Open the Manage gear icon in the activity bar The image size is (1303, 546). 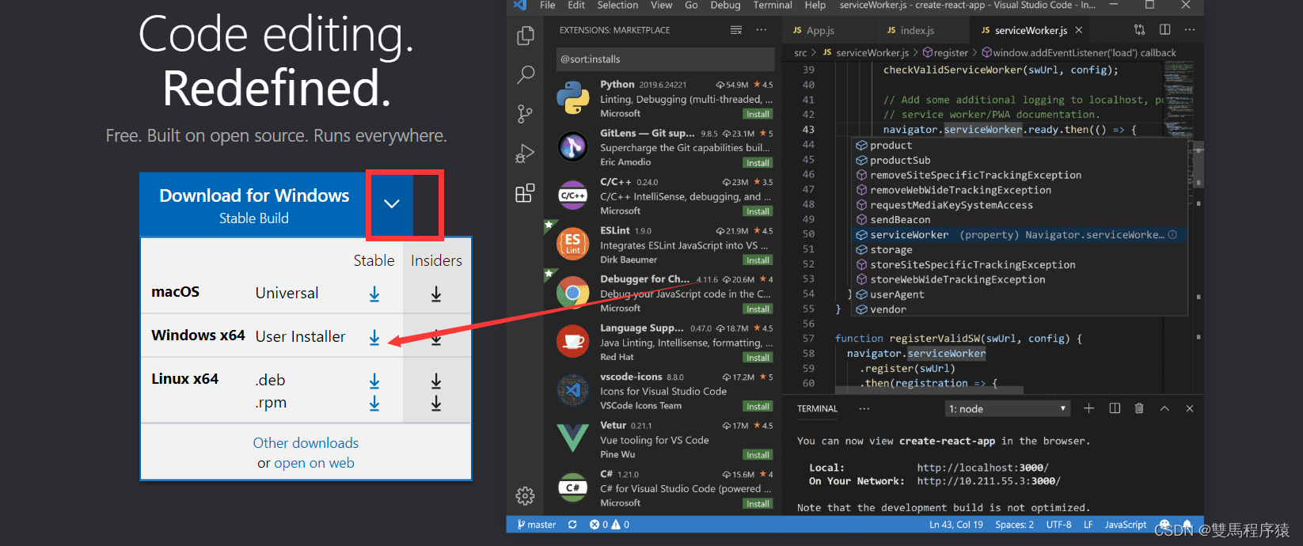click(x=525, y=496)
